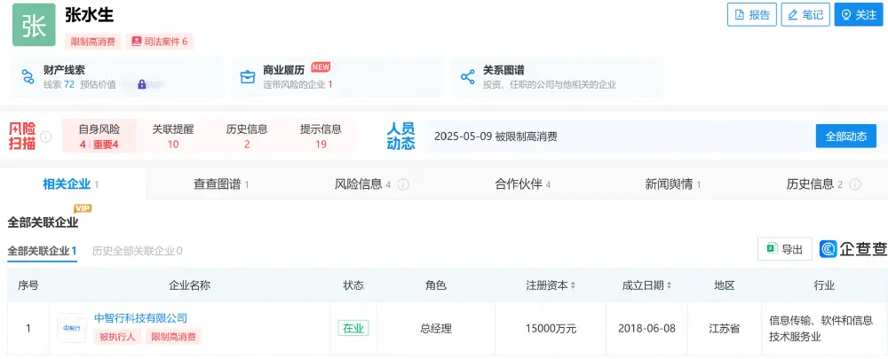Switch to the 合作伙伴 tab
Image resolution: width=888 pixels, height=359 pixels.
(x=523, y=183)
